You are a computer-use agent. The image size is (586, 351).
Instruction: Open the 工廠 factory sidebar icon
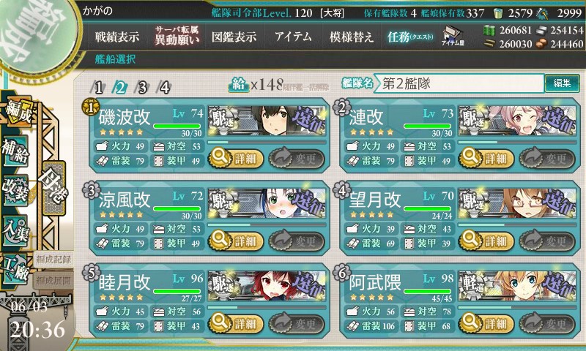(x=15, y=269)
